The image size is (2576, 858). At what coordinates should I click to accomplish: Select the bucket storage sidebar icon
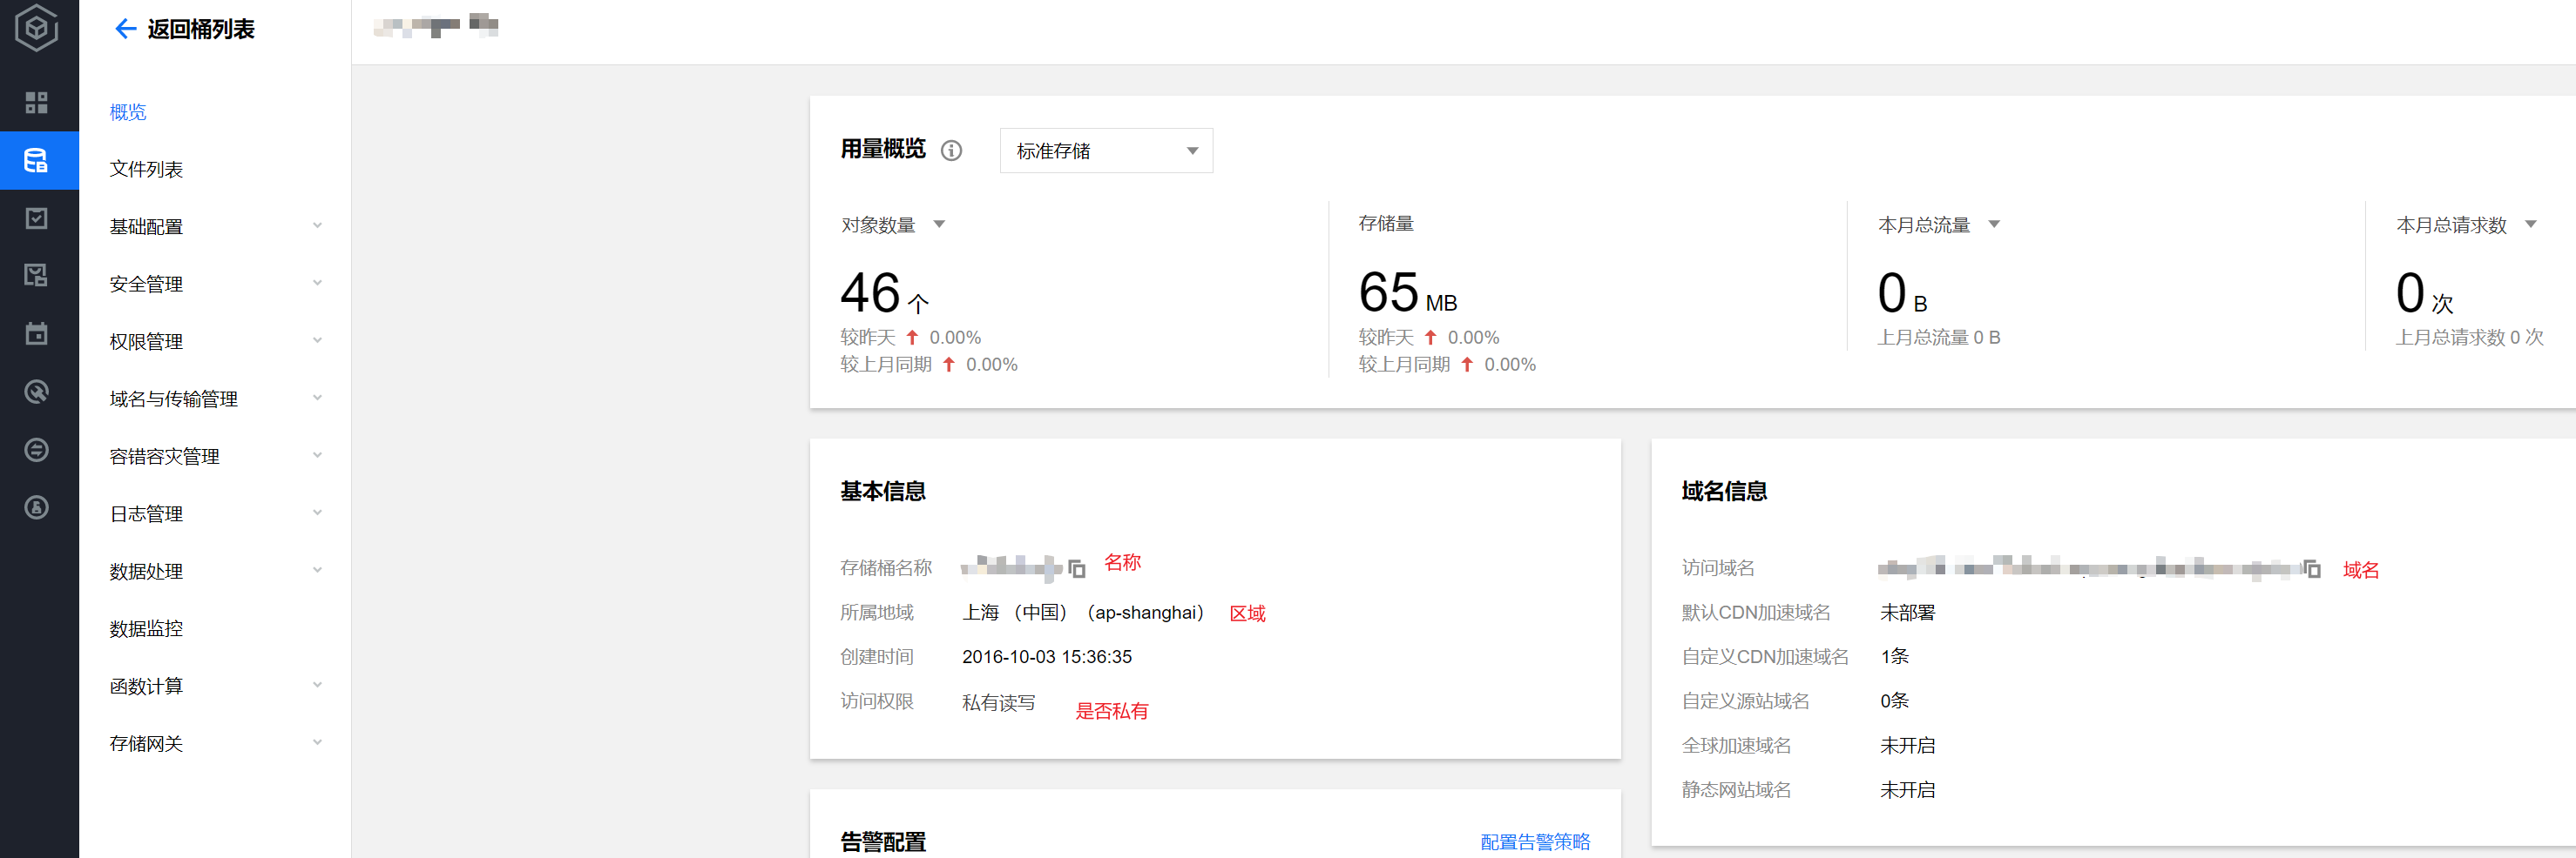pyautogui.click(x=37, y=161)
